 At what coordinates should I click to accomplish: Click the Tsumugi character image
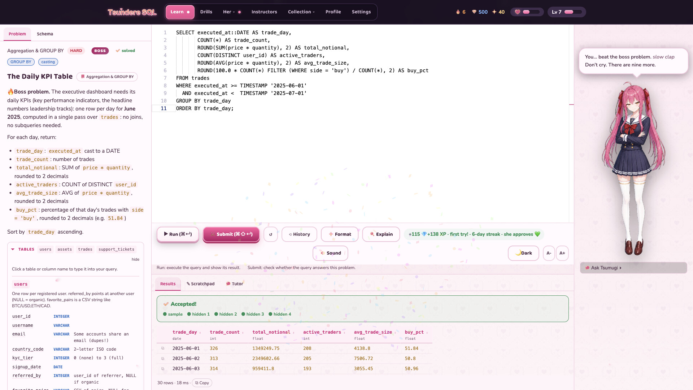[634, 169]
